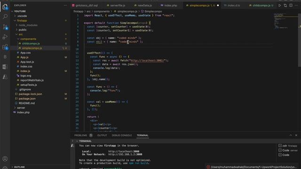The width and height of the screenshot is (301, 169).
Task: Close the terminal panel
Action: 296,135
